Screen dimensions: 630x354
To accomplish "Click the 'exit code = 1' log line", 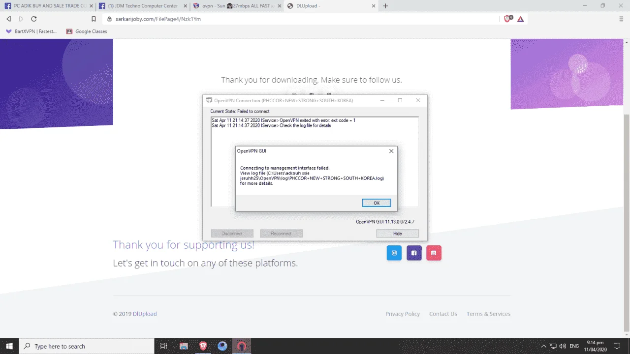I will tap(283, 120).
